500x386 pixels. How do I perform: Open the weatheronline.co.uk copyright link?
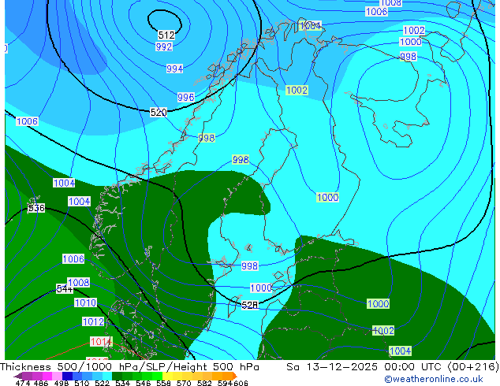pos(434,379)
